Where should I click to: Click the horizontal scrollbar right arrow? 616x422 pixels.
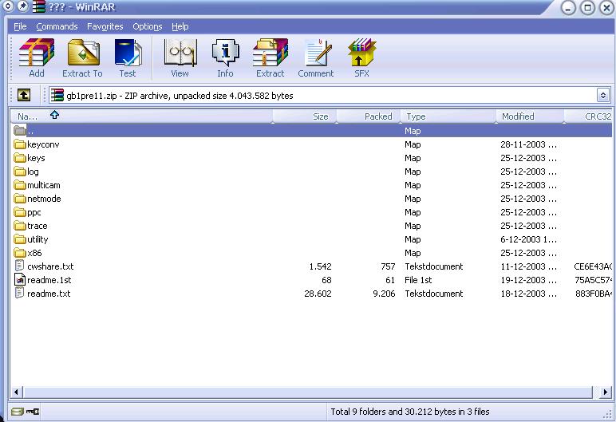point(606,392)
